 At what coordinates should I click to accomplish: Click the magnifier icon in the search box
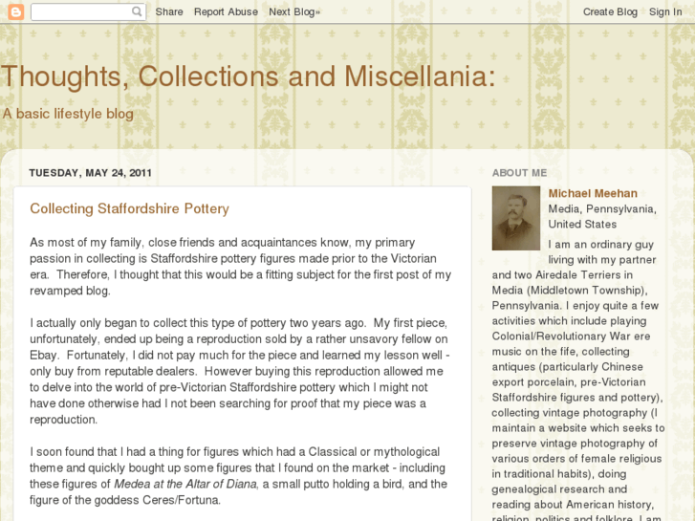(138, 11)
